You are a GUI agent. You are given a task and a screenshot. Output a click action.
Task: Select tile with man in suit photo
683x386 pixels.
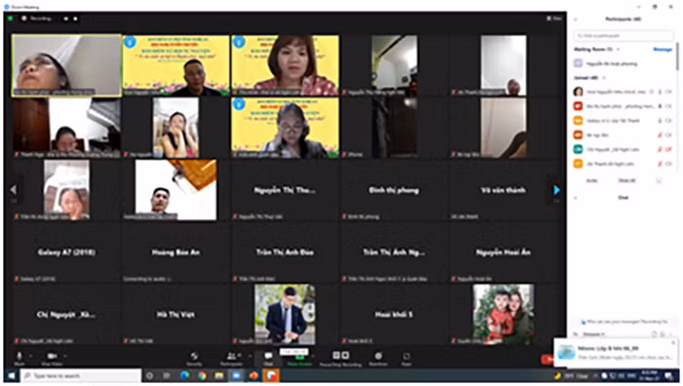coord(285,314)
